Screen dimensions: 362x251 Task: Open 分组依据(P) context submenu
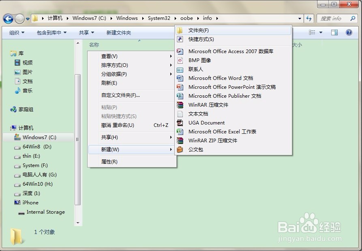[x=131, y=74]
